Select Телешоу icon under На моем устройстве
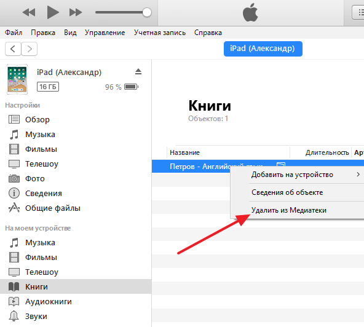 (x=14, y=272)
